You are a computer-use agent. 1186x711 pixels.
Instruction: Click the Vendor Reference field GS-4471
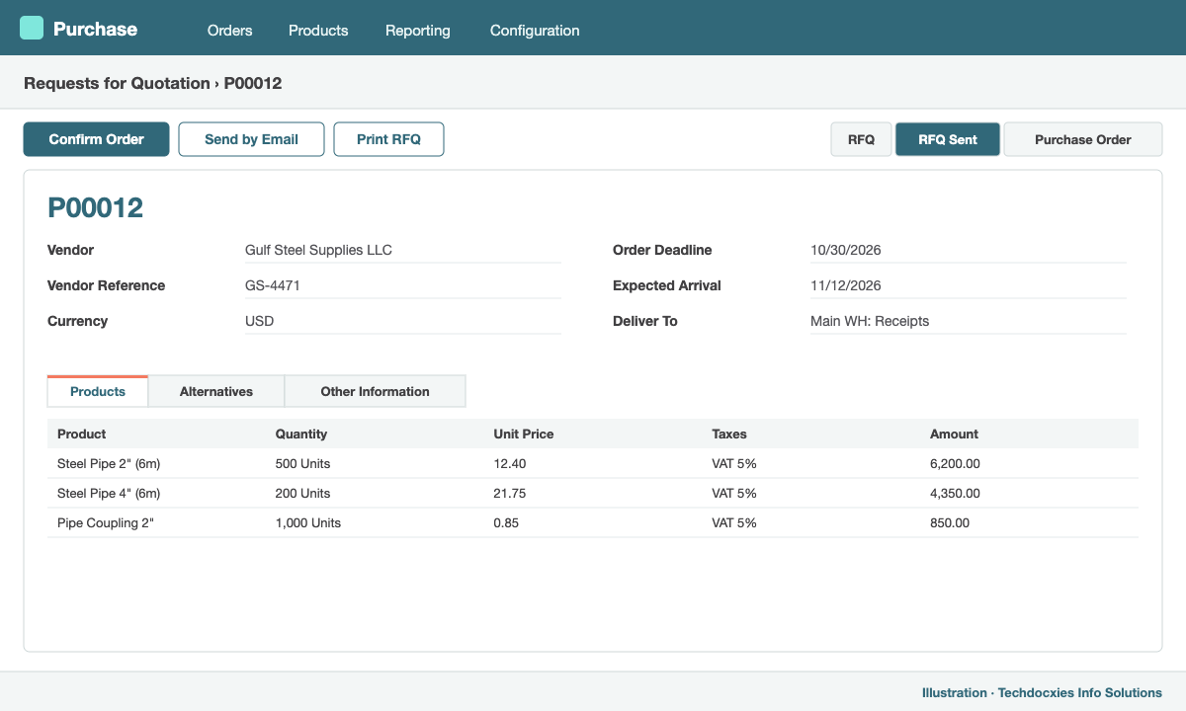point(403,286)
